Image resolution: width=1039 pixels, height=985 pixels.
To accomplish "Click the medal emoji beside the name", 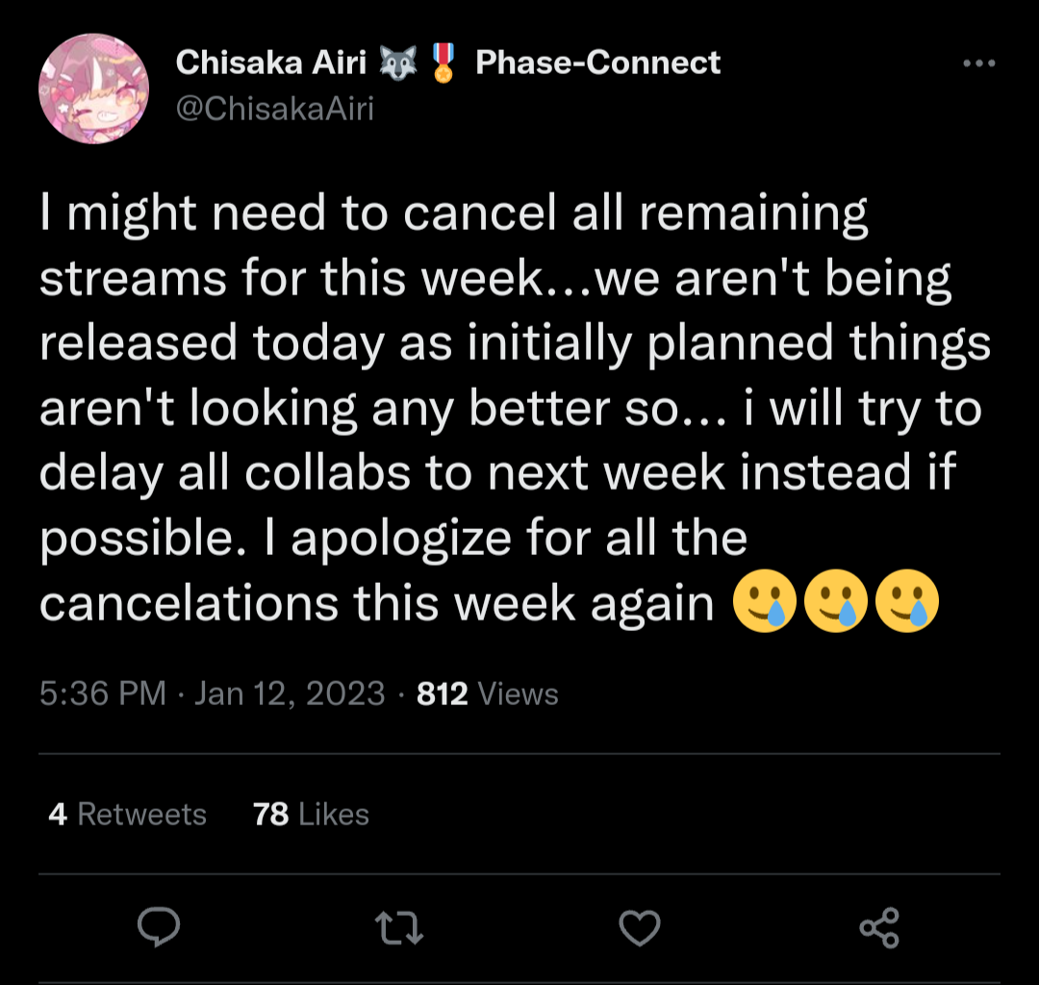I will coord(443,63).
